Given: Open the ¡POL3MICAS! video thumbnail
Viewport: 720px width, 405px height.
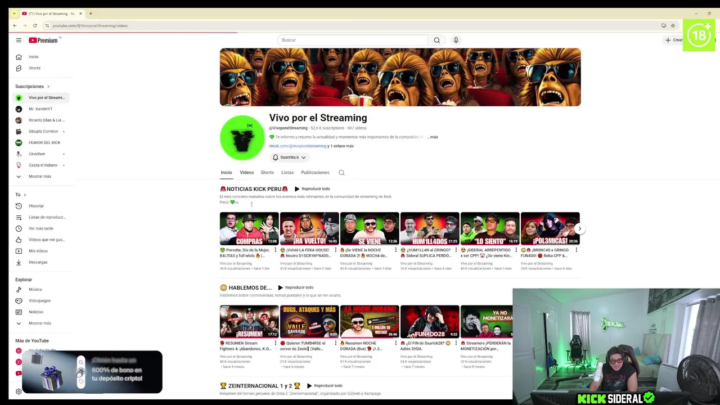Looking at the screenshot, I should pos(550,228).
